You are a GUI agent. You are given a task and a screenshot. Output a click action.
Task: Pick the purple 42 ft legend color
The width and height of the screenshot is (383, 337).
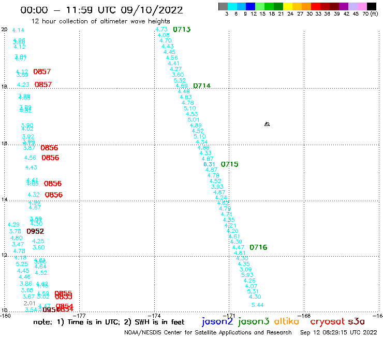344,6
